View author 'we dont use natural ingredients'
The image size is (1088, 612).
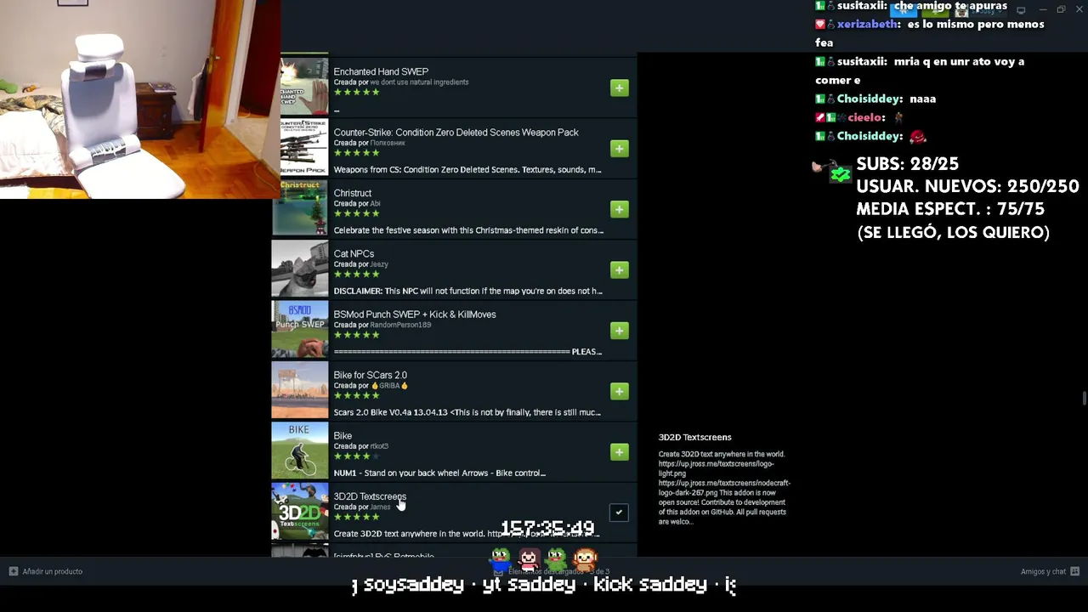click(x=419, y=82)
